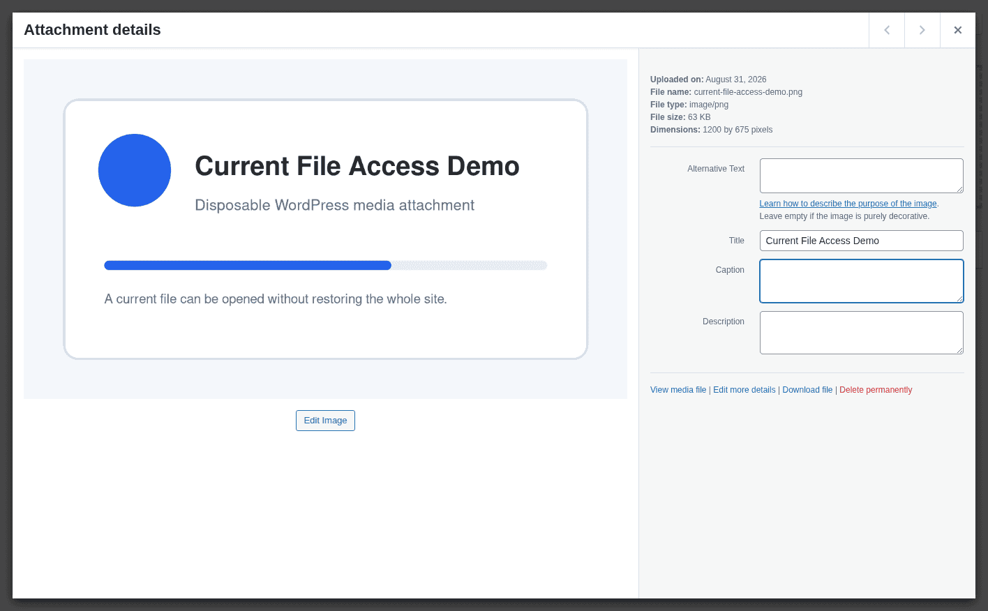Click the 'File type: image/png' text
Viewport: 988px width, 611px height.
tap(689, 105)
